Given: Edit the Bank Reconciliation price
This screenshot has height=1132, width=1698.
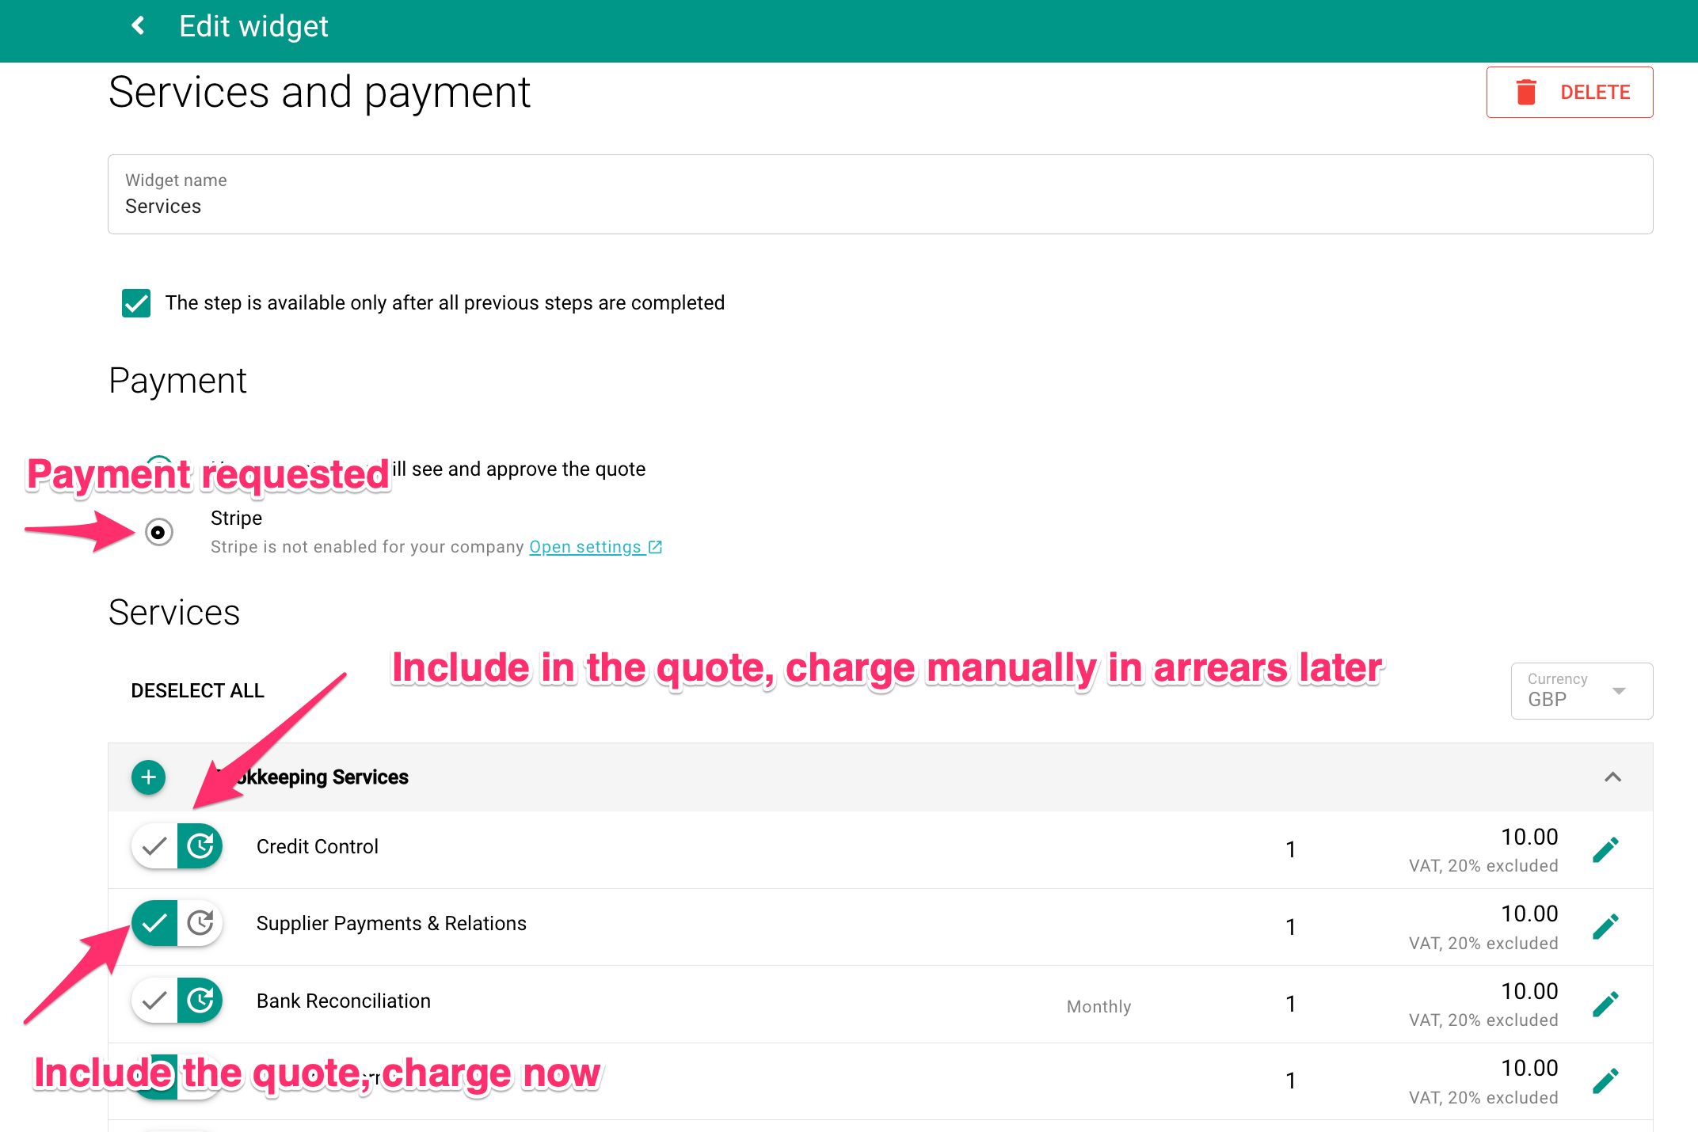Looking at the screenshot, I should pos(1606,1002).
